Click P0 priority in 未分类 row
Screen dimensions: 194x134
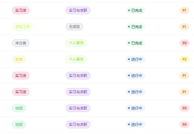(184, 43)
